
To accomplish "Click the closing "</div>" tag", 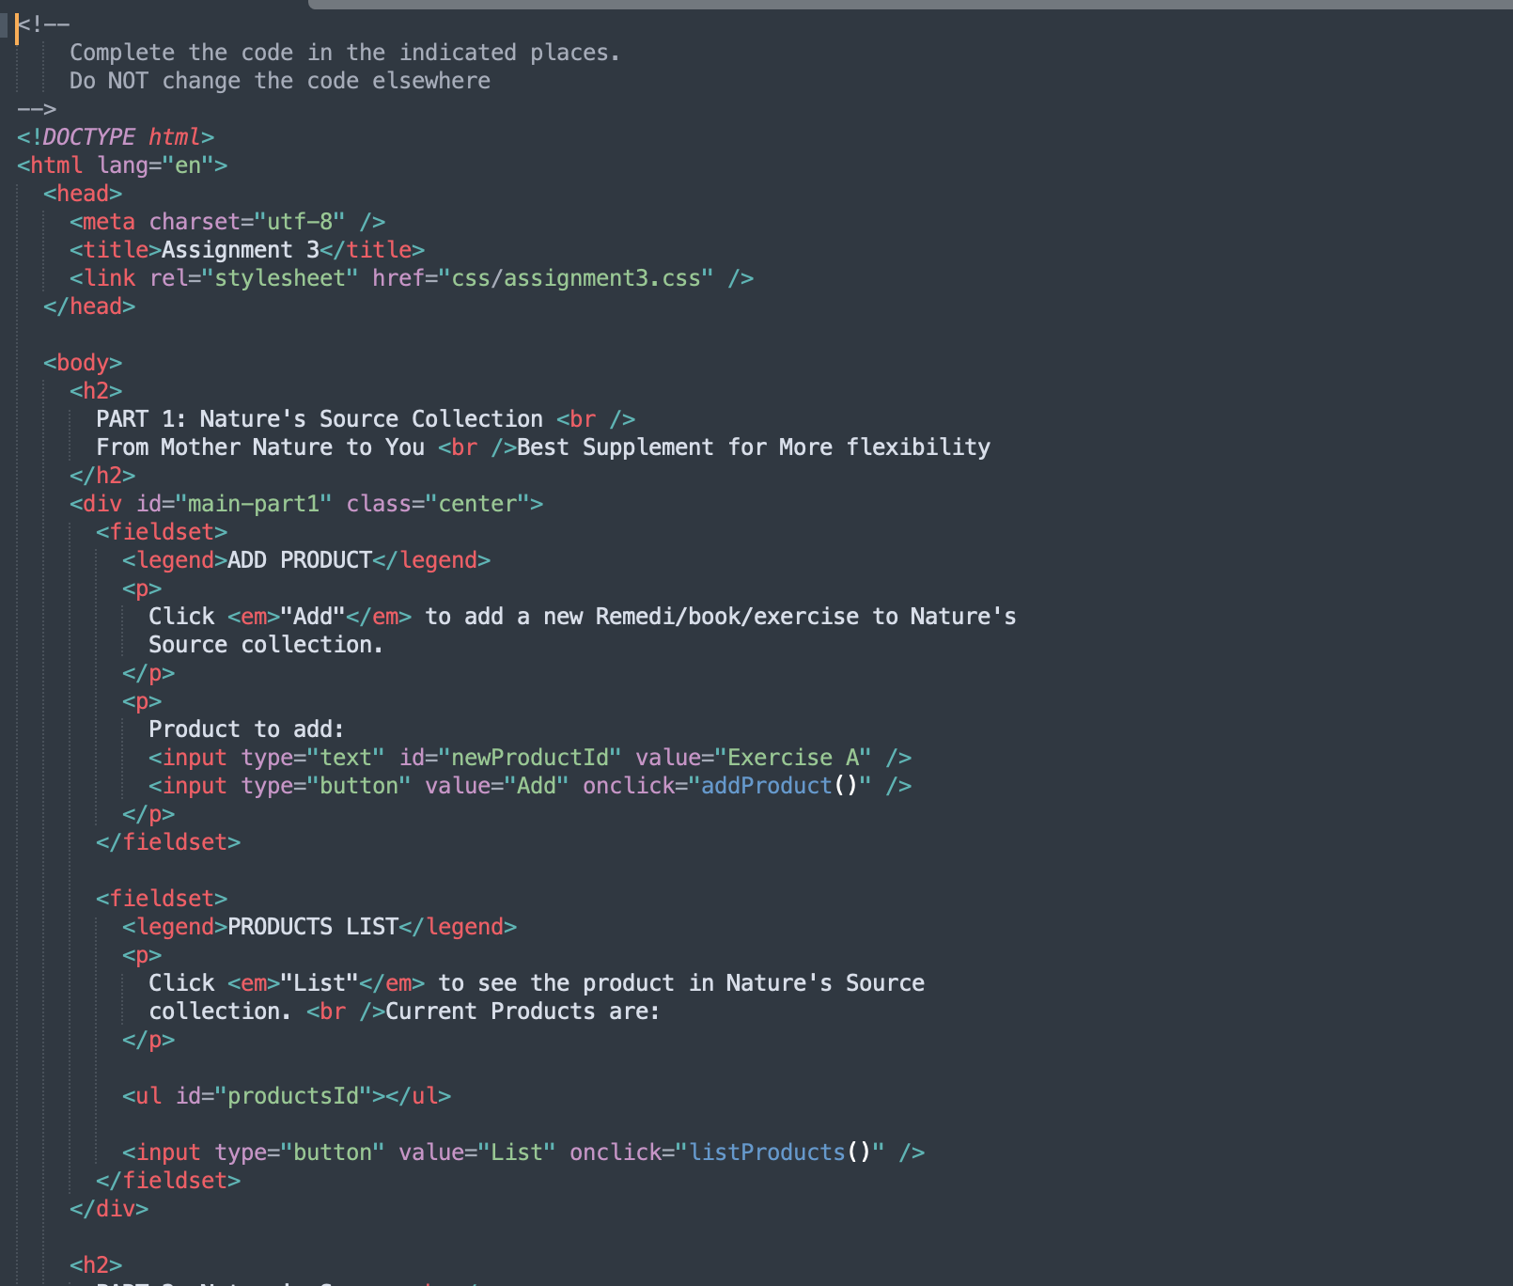I will pyautogui.click(x=109, y=1209).
